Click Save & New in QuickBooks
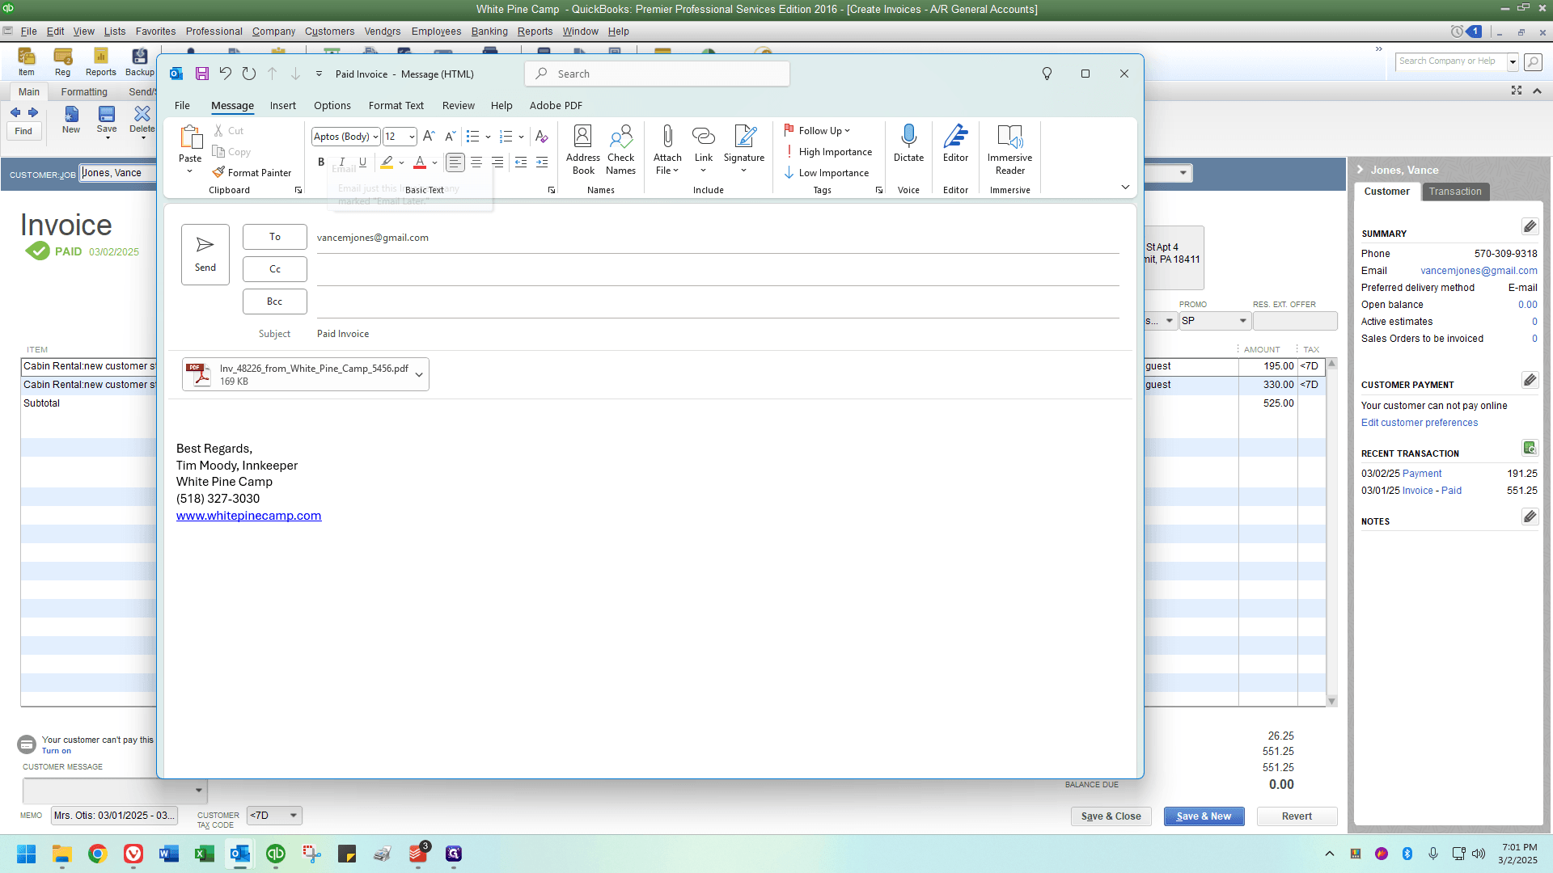 pos(1204,816)
